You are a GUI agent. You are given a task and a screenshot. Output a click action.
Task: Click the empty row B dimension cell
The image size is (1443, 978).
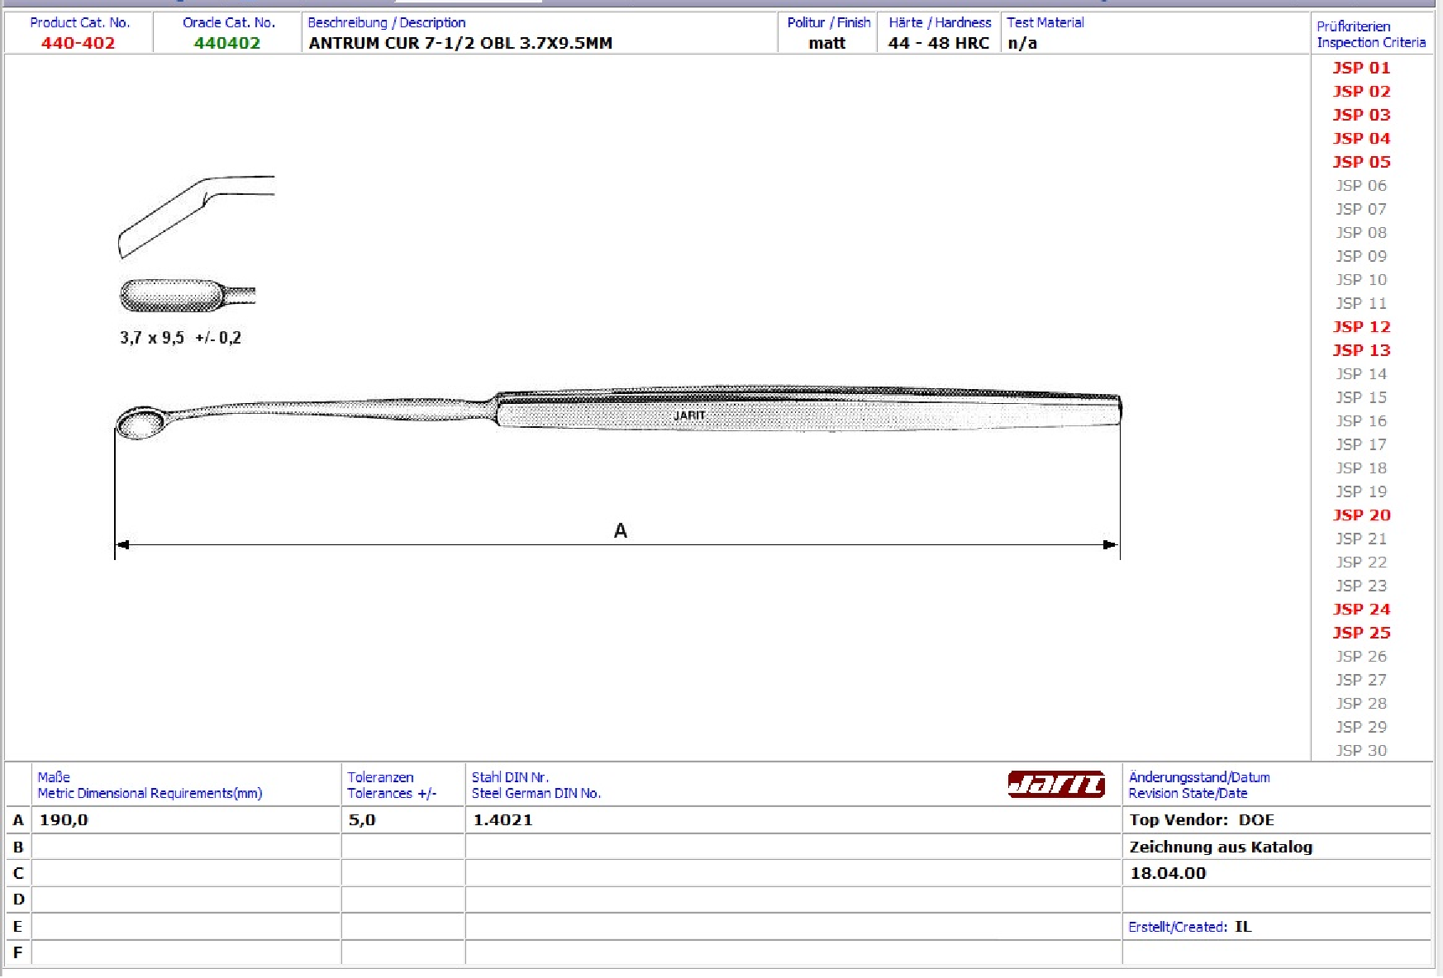point(186,847)
